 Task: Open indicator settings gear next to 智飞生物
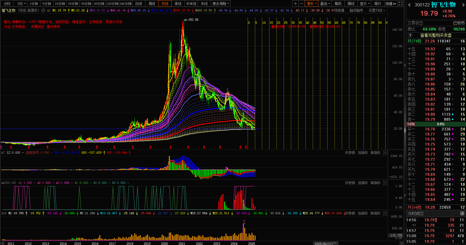tap(43, 10)
